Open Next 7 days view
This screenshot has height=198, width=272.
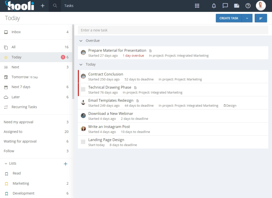21,87
